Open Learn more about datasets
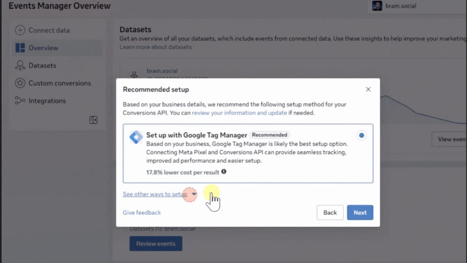 point(155,47)
